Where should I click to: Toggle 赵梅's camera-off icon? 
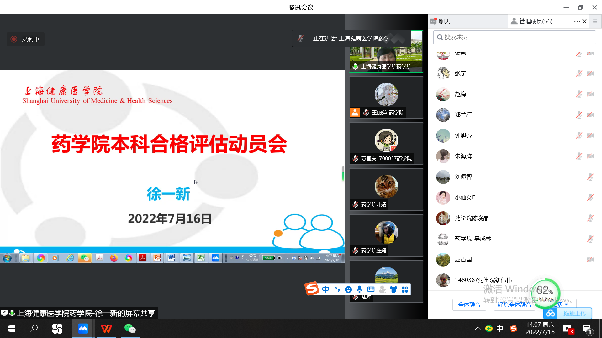coord(590,94)
